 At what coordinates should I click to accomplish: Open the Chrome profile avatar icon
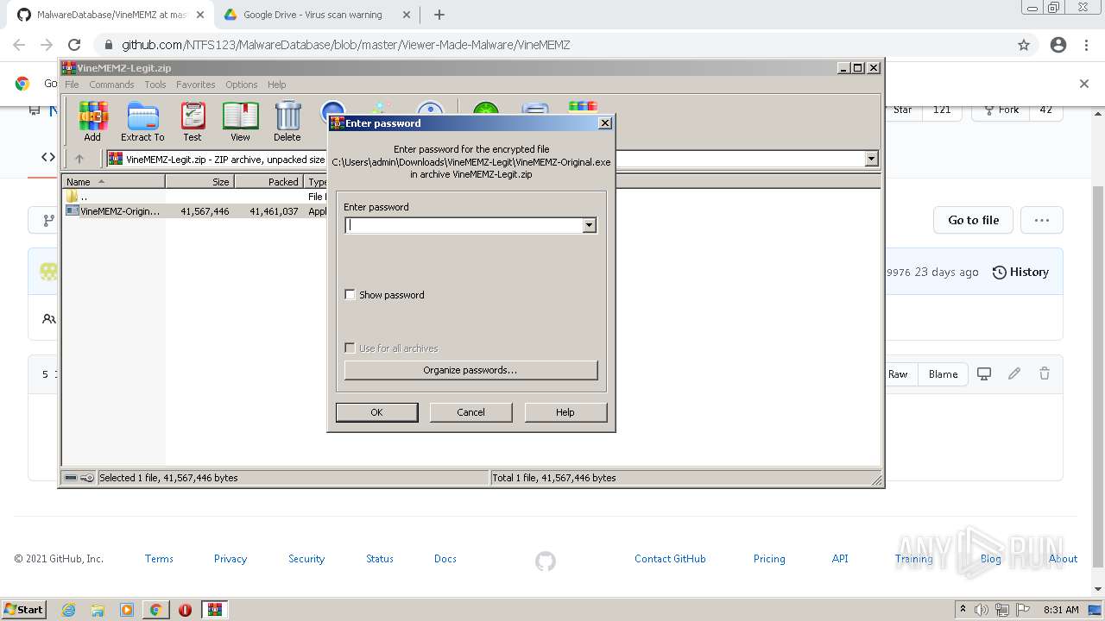tap(1058, 45)
